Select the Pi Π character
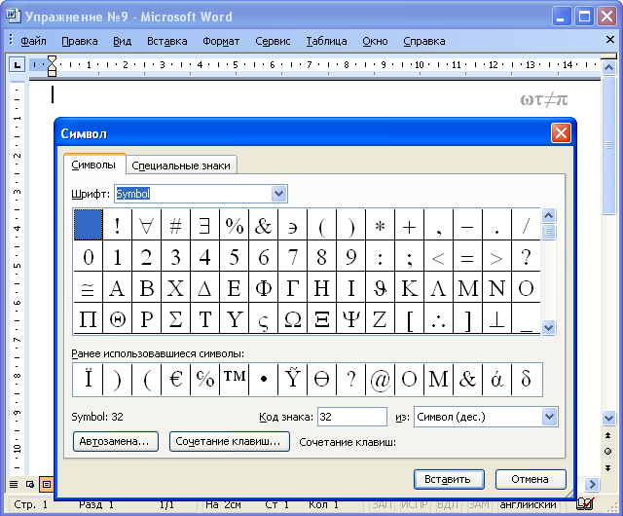Image resolution: width=623 pixels, height=516 pixels. tap(88, 318)
